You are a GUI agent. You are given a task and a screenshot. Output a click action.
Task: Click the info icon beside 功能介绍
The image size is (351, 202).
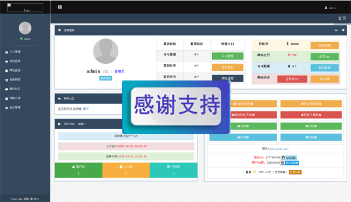6,98
